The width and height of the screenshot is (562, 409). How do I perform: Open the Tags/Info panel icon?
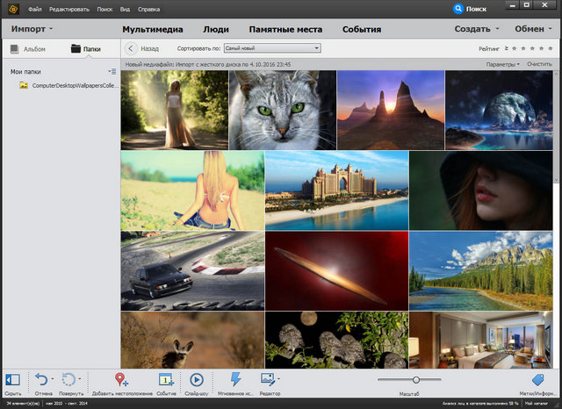tap(539, 380)
